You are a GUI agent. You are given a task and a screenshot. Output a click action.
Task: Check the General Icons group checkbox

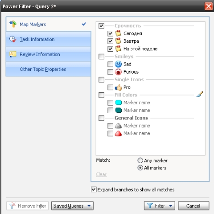tap(101, 118)
